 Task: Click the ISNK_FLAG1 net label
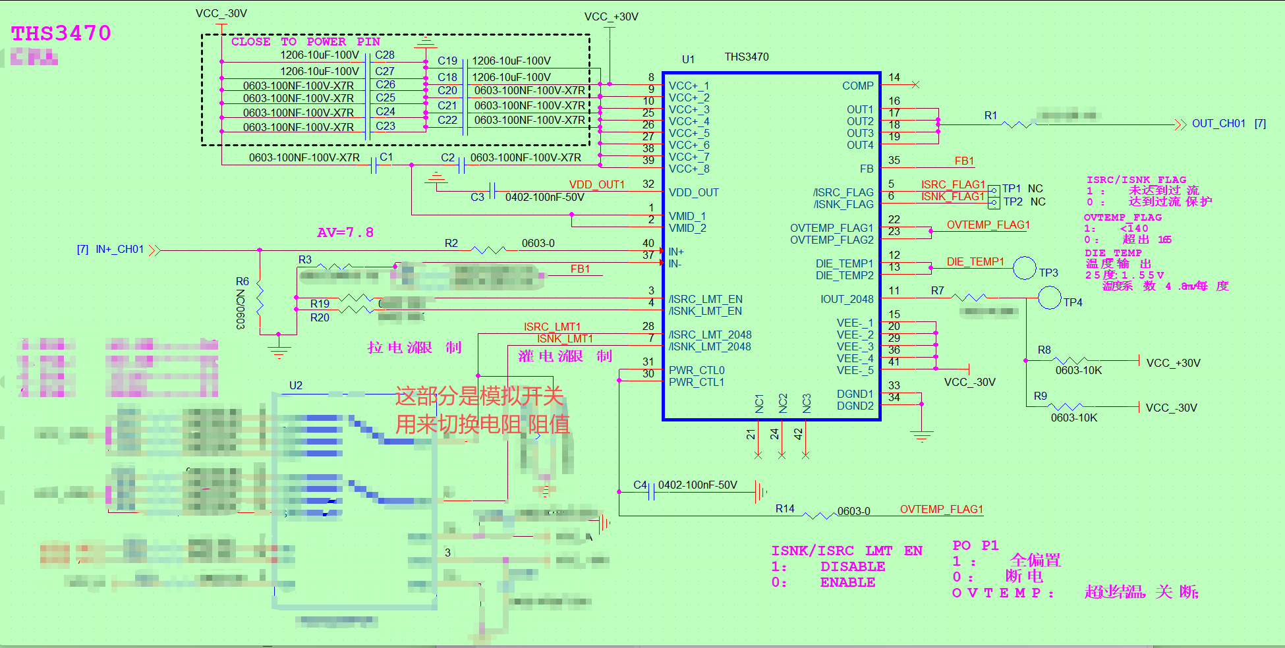pyautogui.click(x=953, y=196)
